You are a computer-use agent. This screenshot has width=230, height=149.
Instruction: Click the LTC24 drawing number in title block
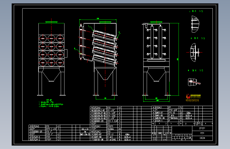[x=202, y=138]
